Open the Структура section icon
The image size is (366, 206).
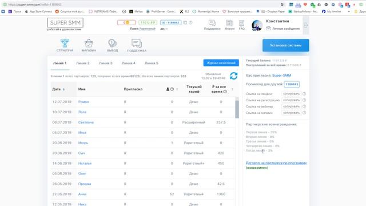(x=65, y=43)
